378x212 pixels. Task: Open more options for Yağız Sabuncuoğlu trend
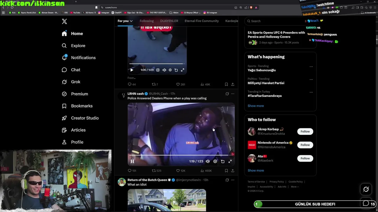311,67
